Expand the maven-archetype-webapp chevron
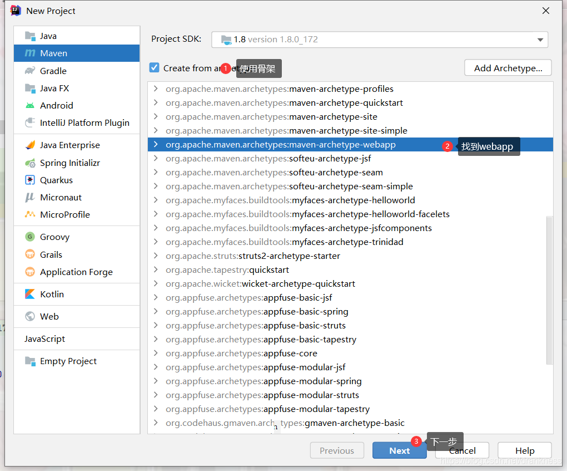The height and width of the screenshot is (471, 567). tap(156, 144)
